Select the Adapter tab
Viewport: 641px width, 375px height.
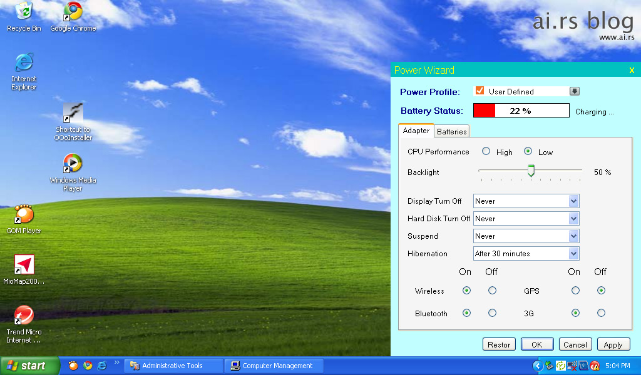(416, 131)
